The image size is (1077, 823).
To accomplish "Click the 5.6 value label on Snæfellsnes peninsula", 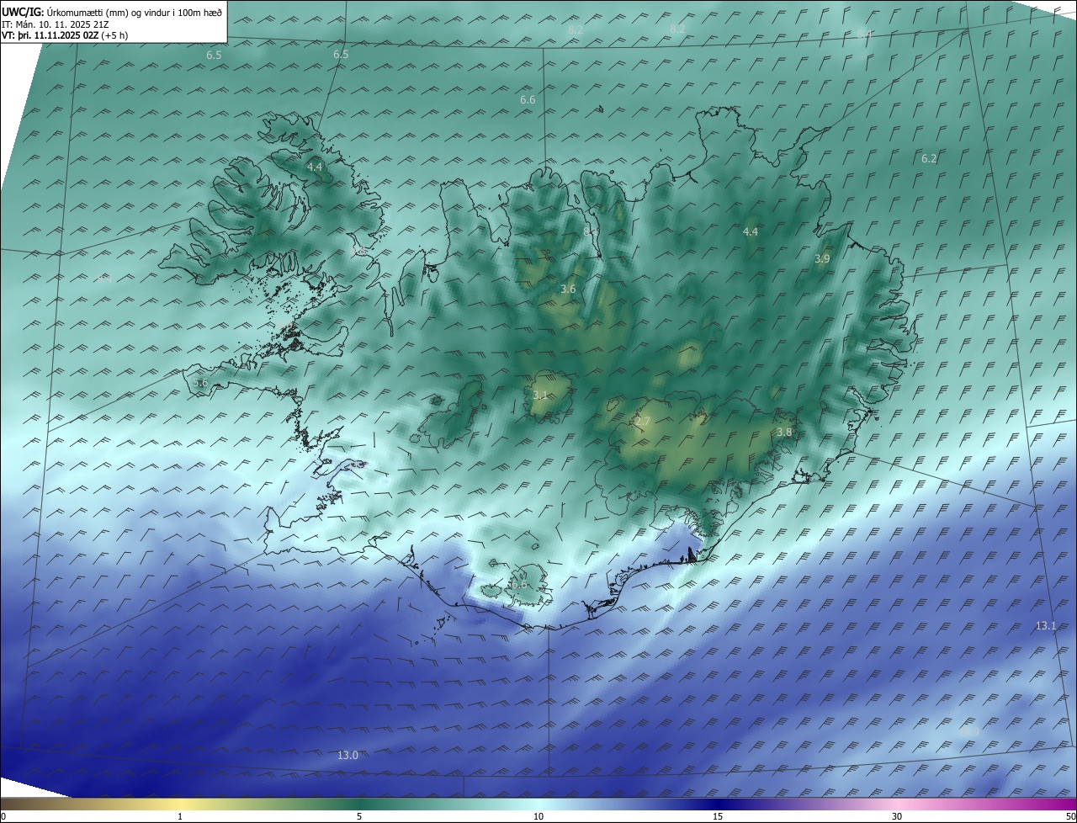I will tap(199, 383).
